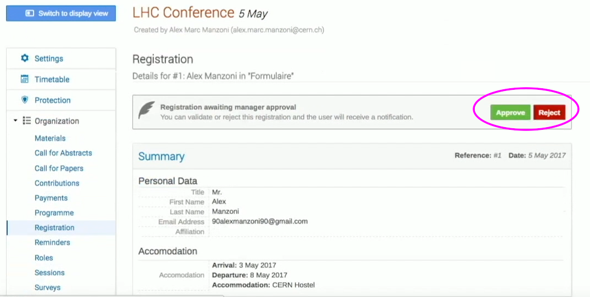Click the LHC Conference title link
The image size is (590, 297).
(x=183, y=13)
